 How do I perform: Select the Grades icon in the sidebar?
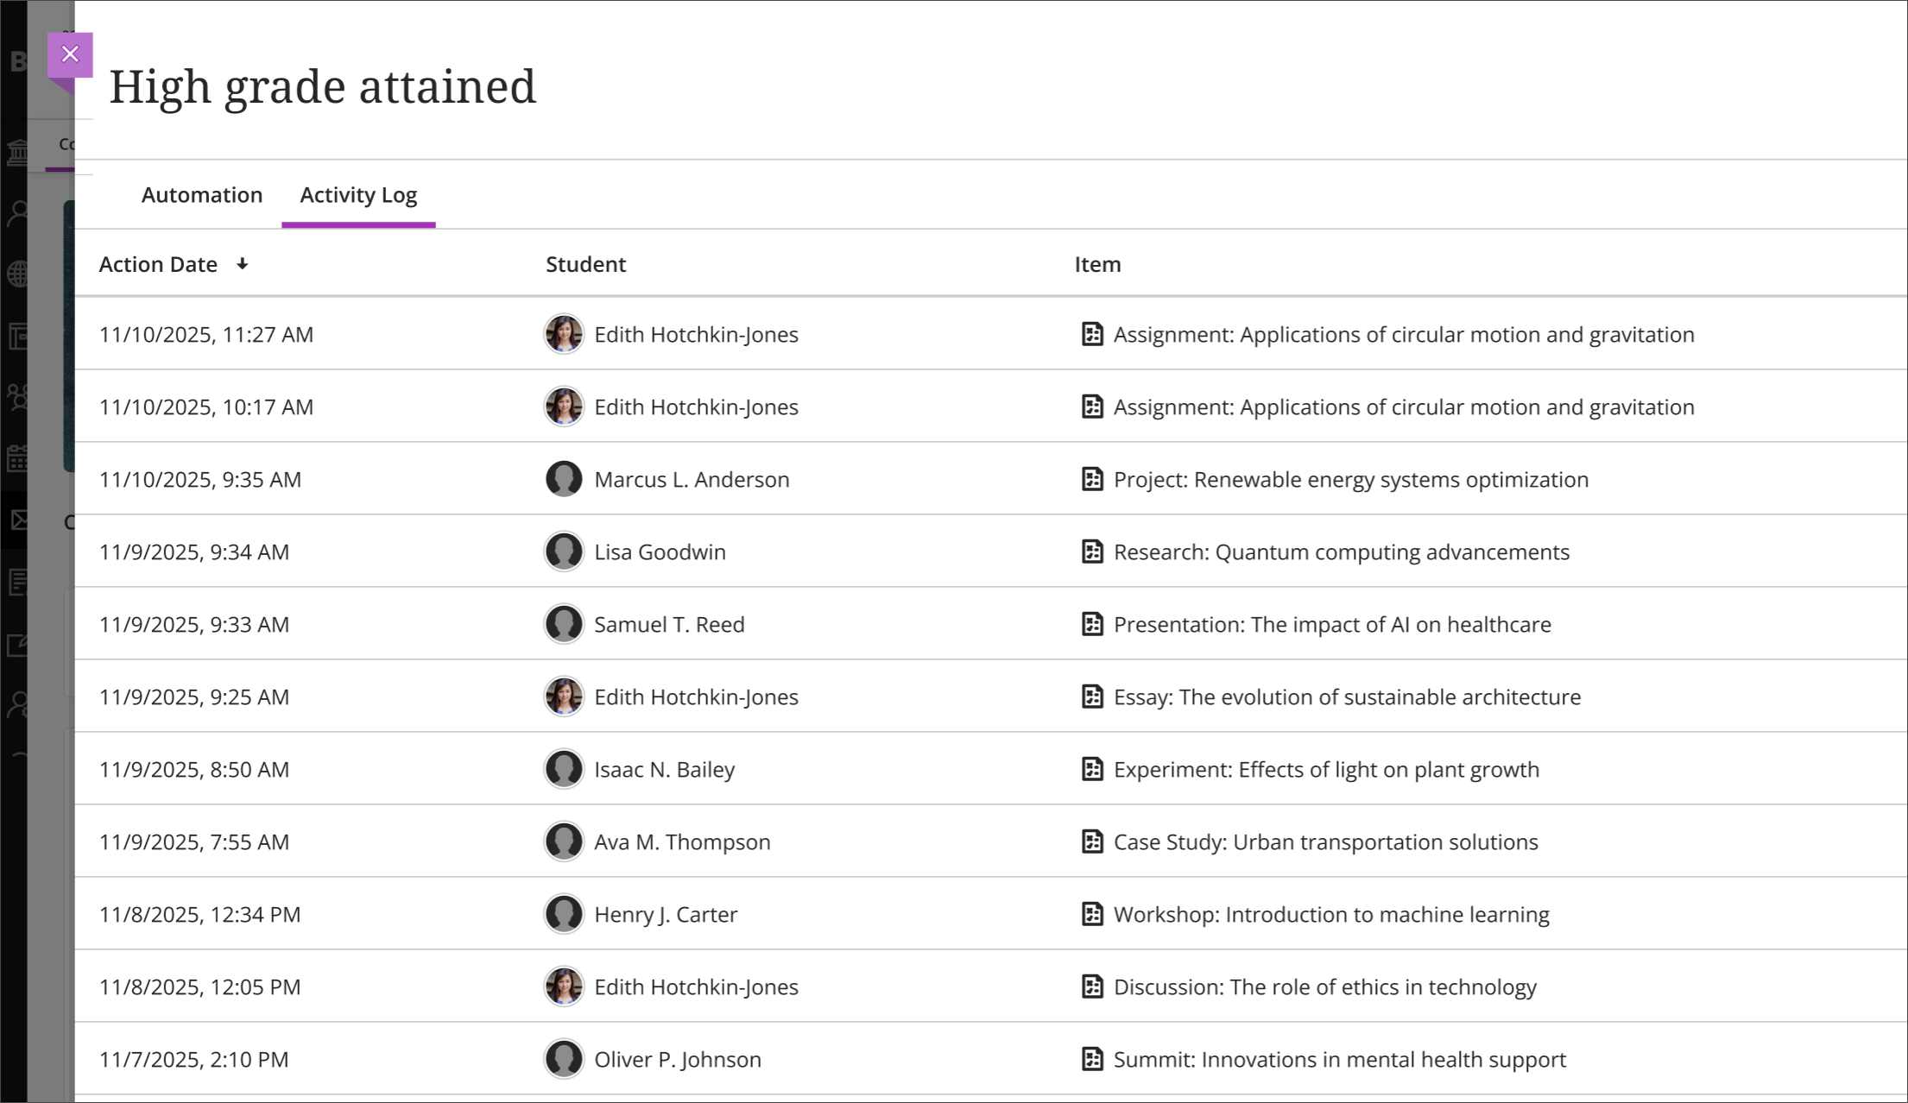[19, 580]
